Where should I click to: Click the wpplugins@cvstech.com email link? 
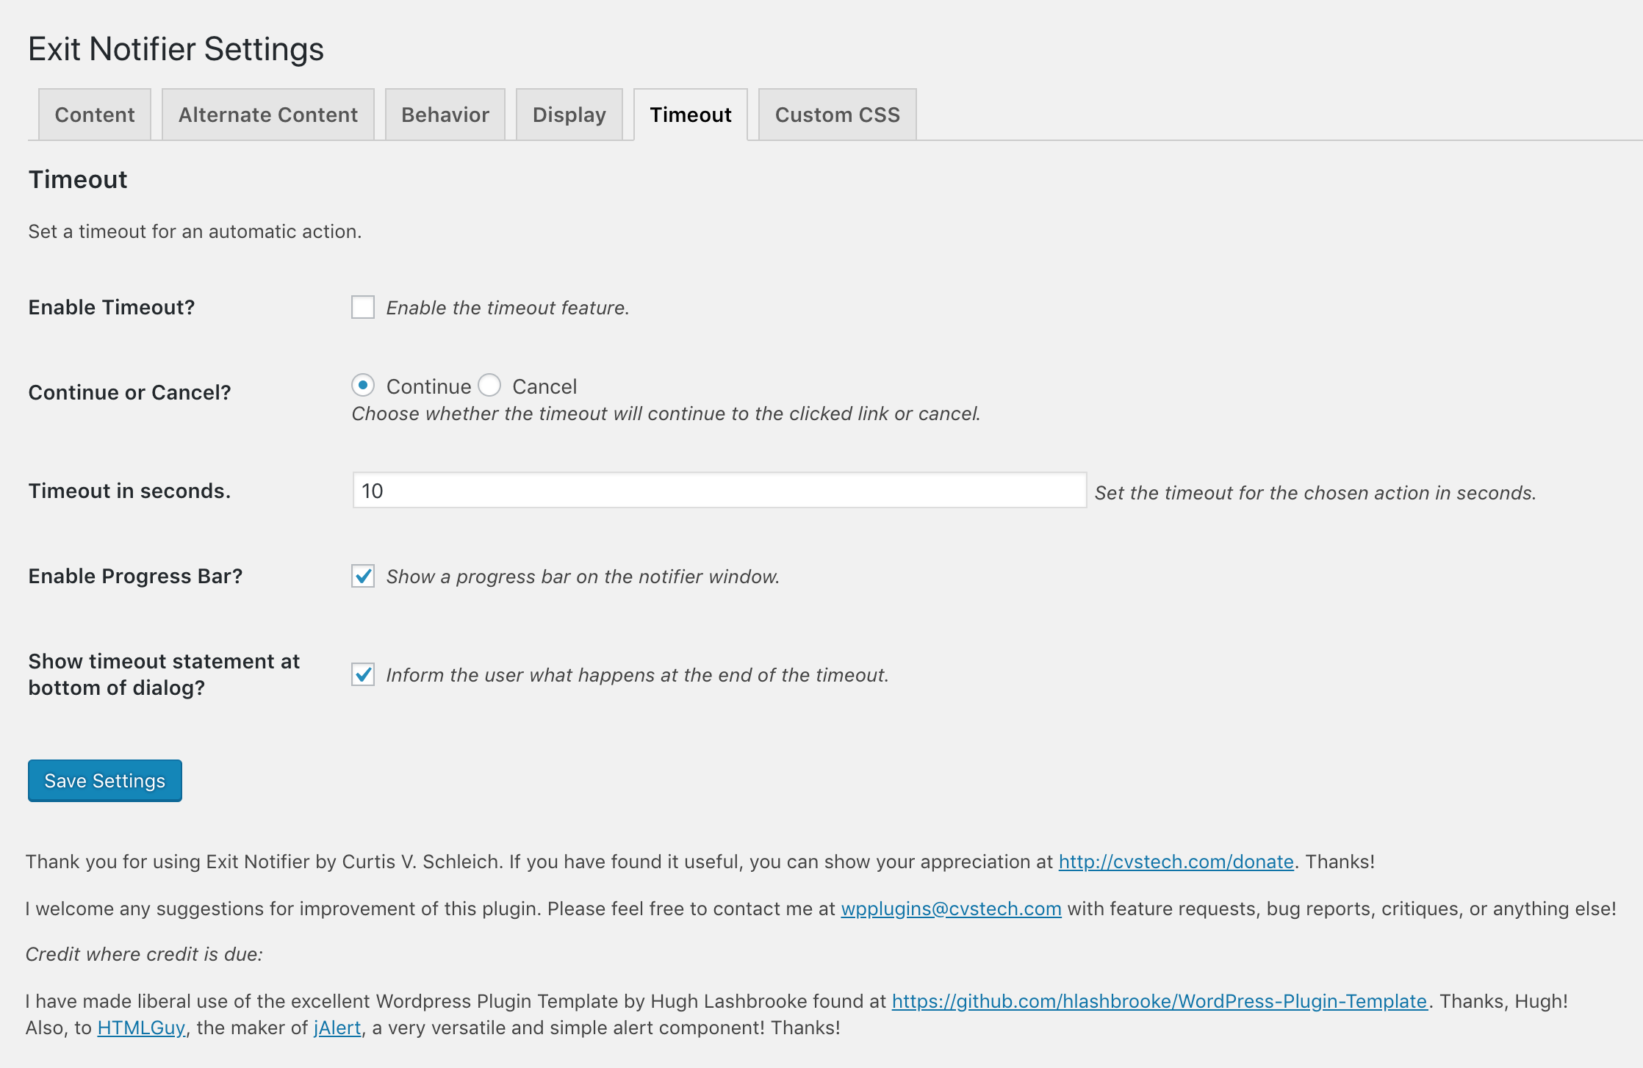pos(951,909)
